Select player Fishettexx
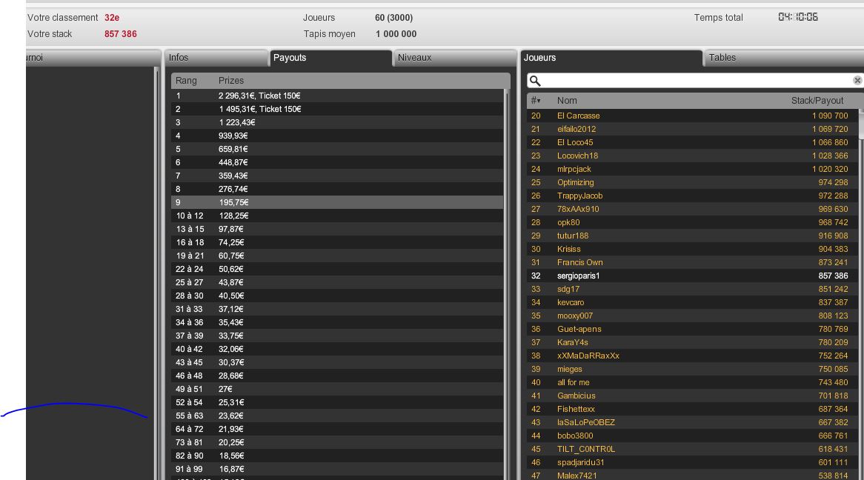864x480 pixels. (692, 409)
